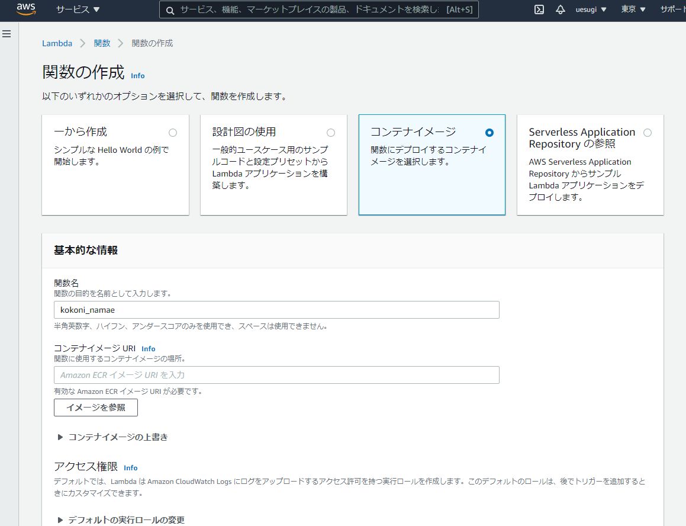Open Info link beside アクセス権限
686x526 pixels.
[x=130, y=468]
